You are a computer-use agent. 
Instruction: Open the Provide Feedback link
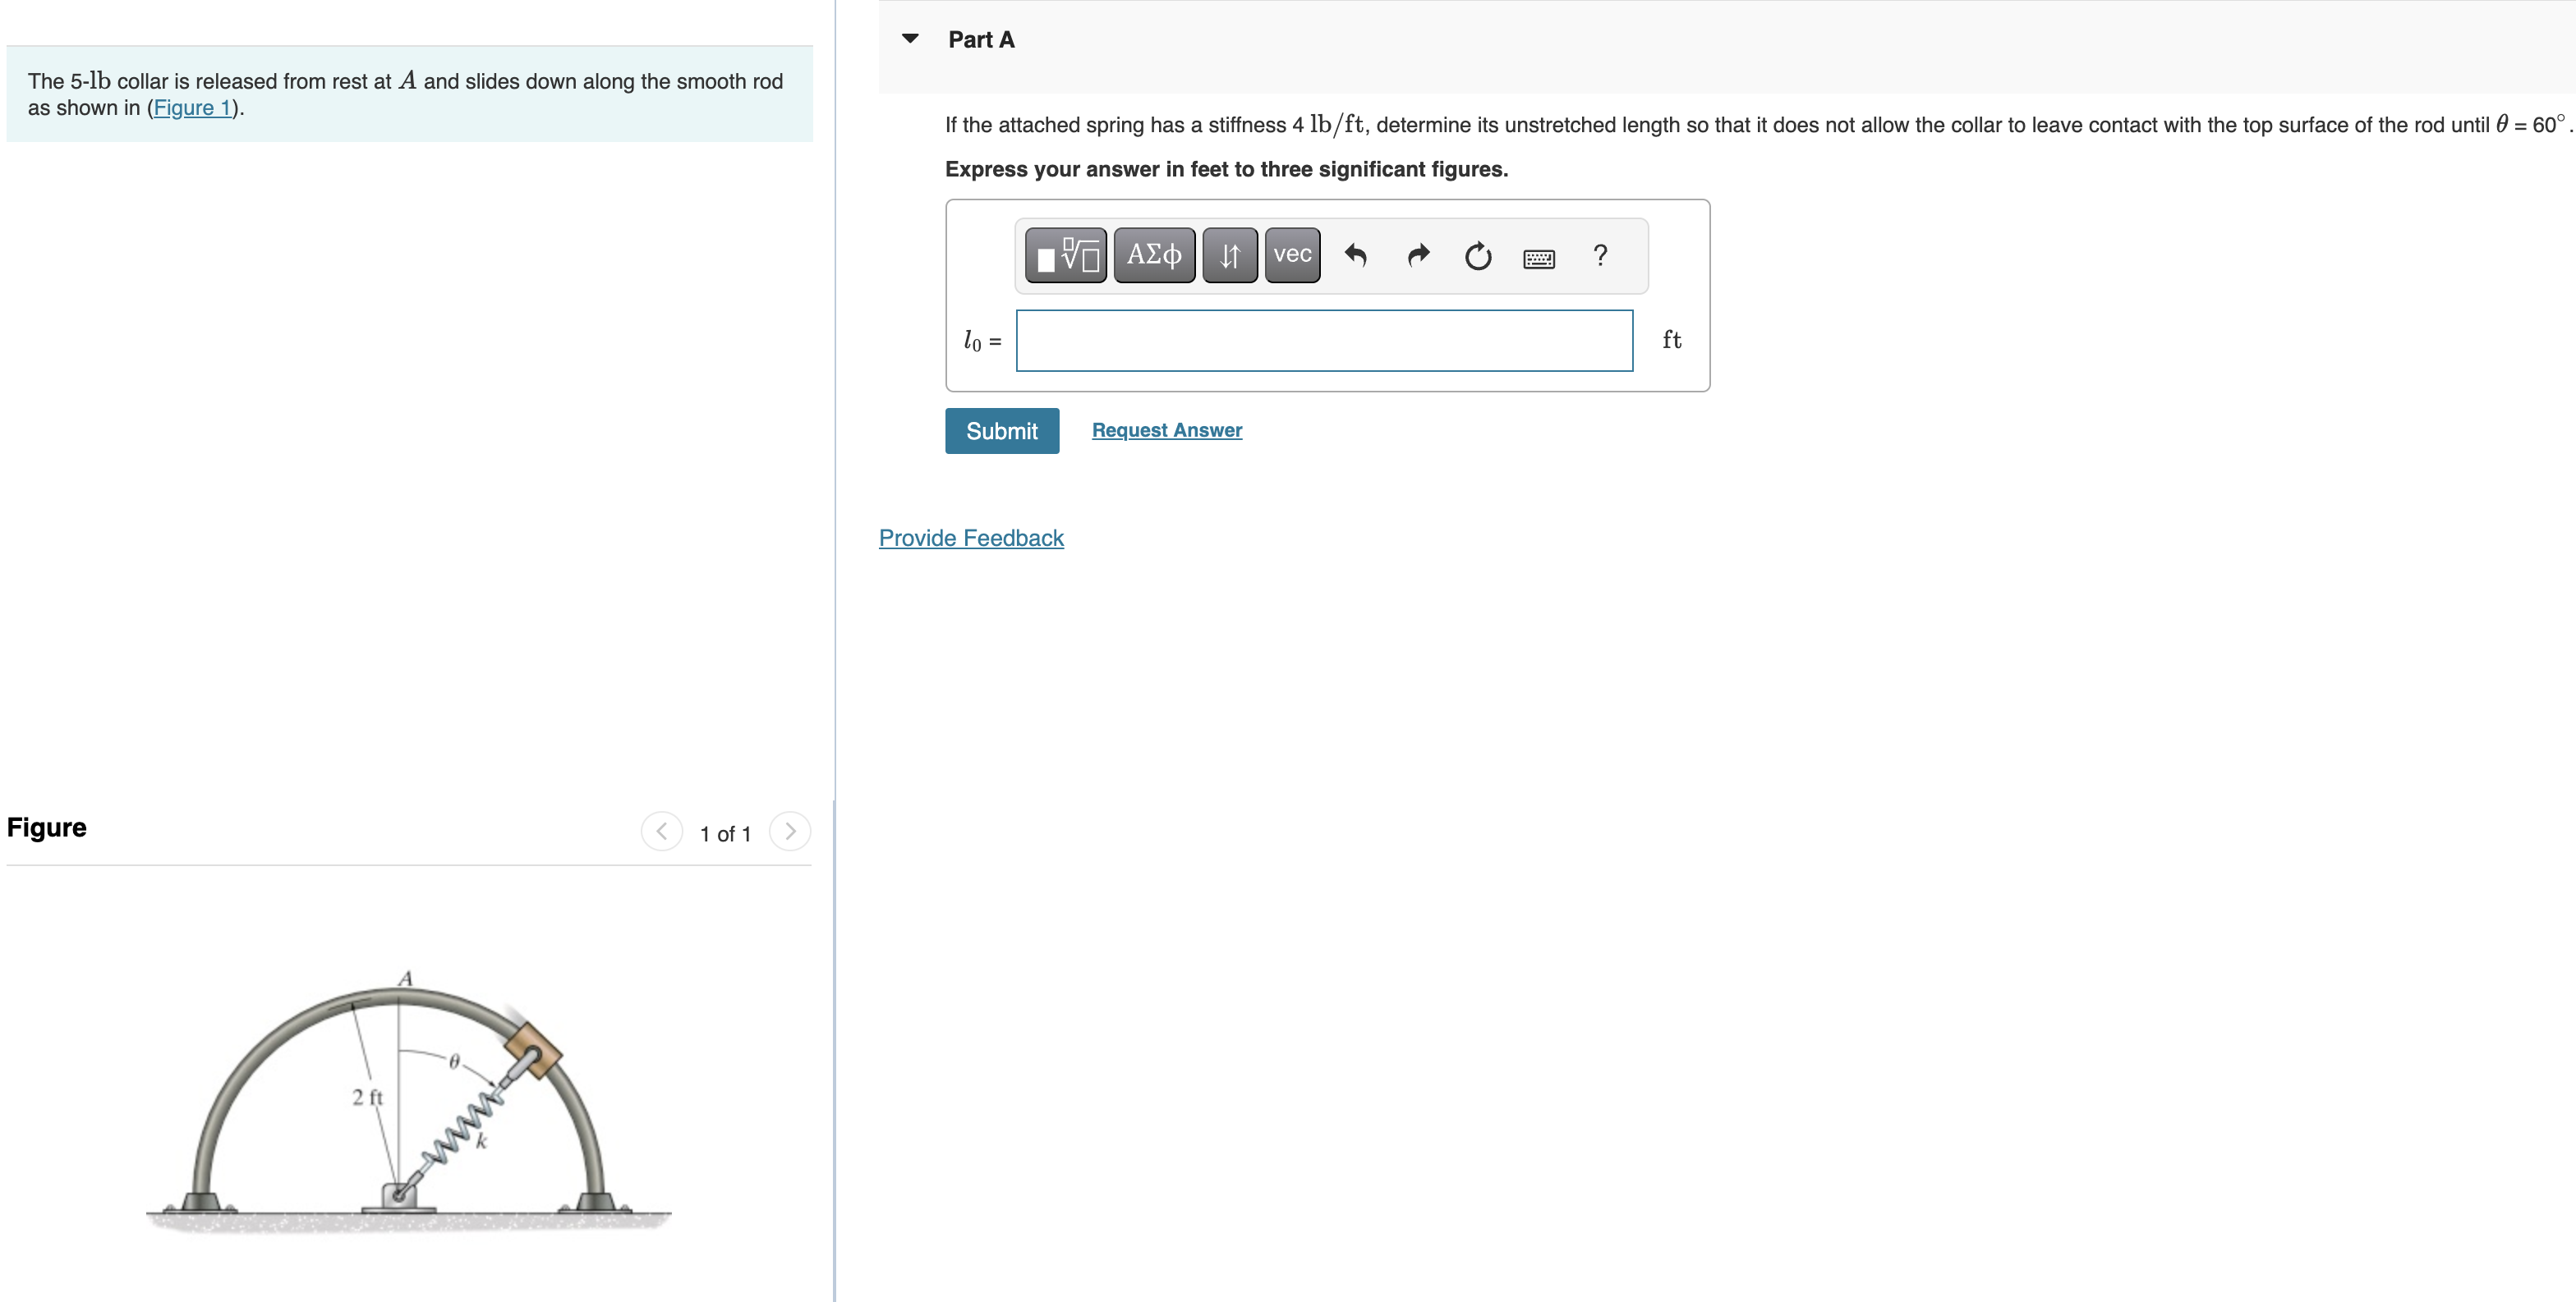(970, 538)
